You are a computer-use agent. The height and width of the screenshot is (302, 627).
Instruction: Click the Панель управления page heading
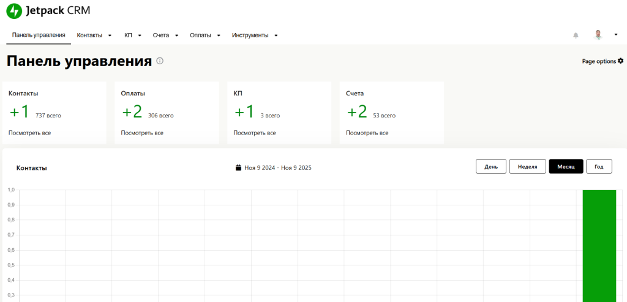tap(79, 62)
